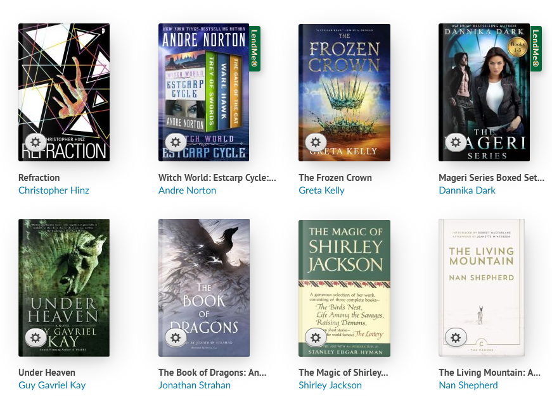Open gear menu on Witch World cover

[x=176, y=142]
